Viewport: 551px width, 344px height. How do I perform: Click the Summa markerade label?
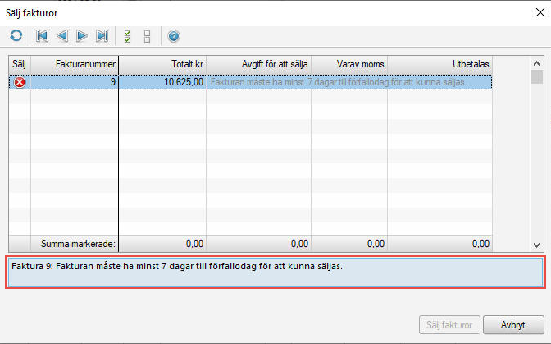coord(78,244)
